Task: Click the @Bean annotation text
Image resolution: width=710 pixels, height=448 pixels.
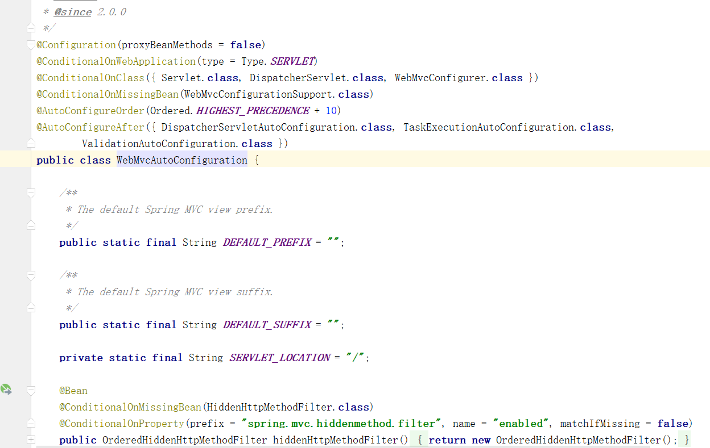Action: (73, 391)
